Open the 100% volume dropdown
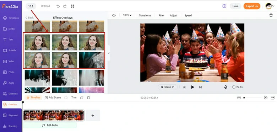 (x=127, y=15)
